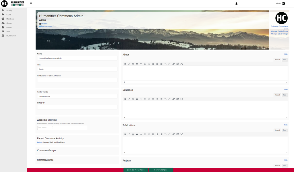The height and width of the screenshot is (172, 294).
Task: Hide the Publications section
Action: click(286, 125)
